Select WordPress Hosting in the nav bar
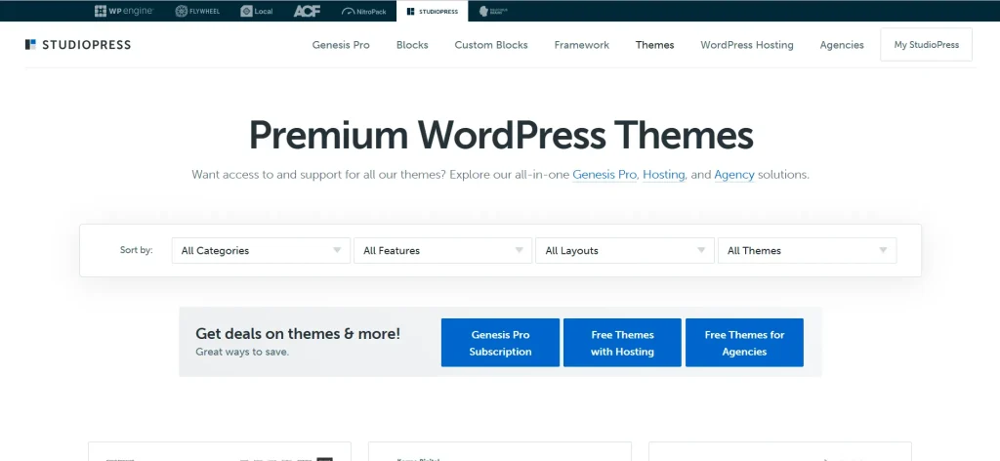The width and height of the screenshot is (1000, 461). (x=747, y=45)
